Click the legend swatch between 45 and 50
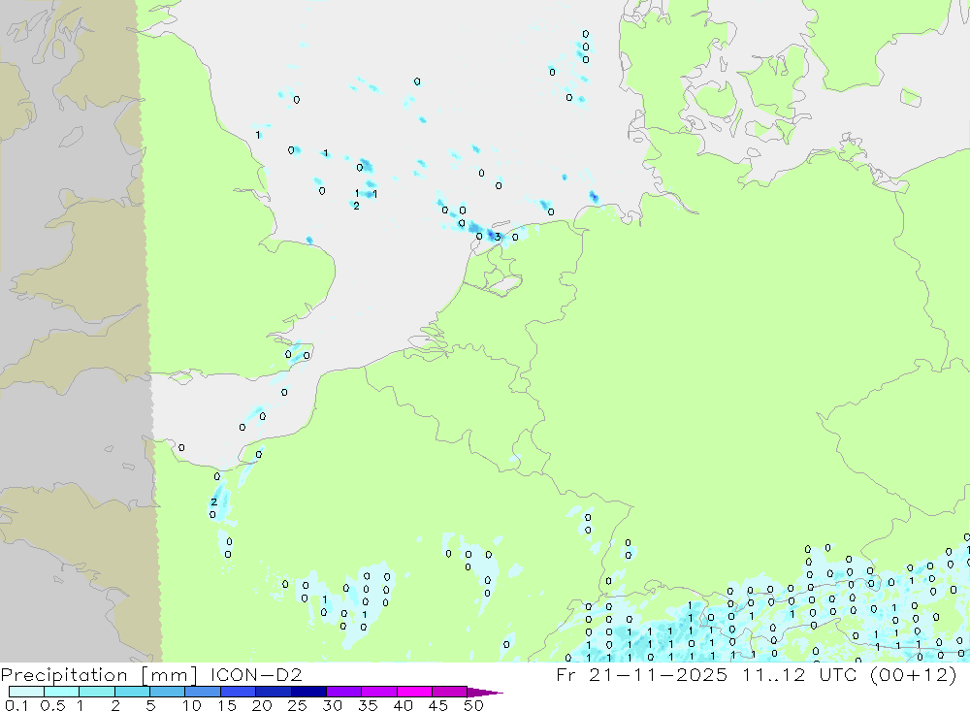Image resolution: width=970 pixels, height=711 pixels. [450, 692]
